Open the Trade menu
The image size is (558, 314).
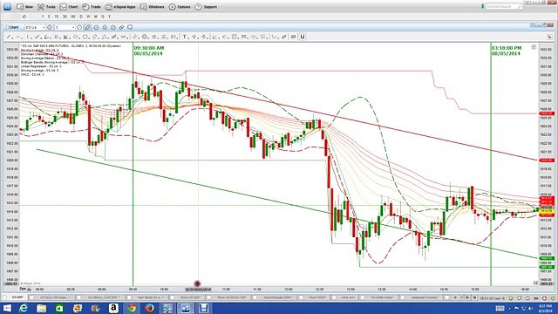click(x=92, y=7)
